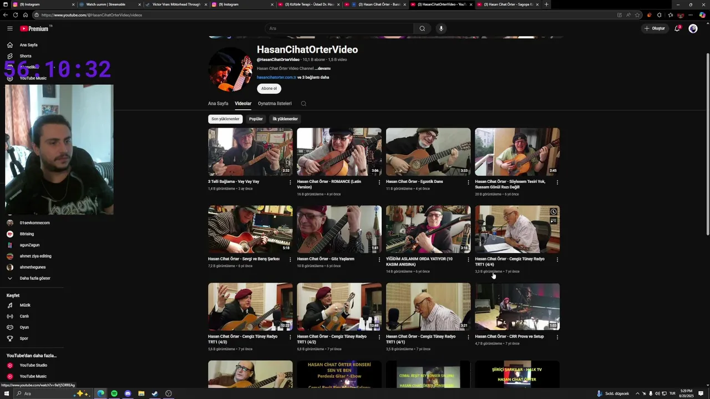710x399 pixels.
Task: Click the Oluştur create button
Action: 655,28
